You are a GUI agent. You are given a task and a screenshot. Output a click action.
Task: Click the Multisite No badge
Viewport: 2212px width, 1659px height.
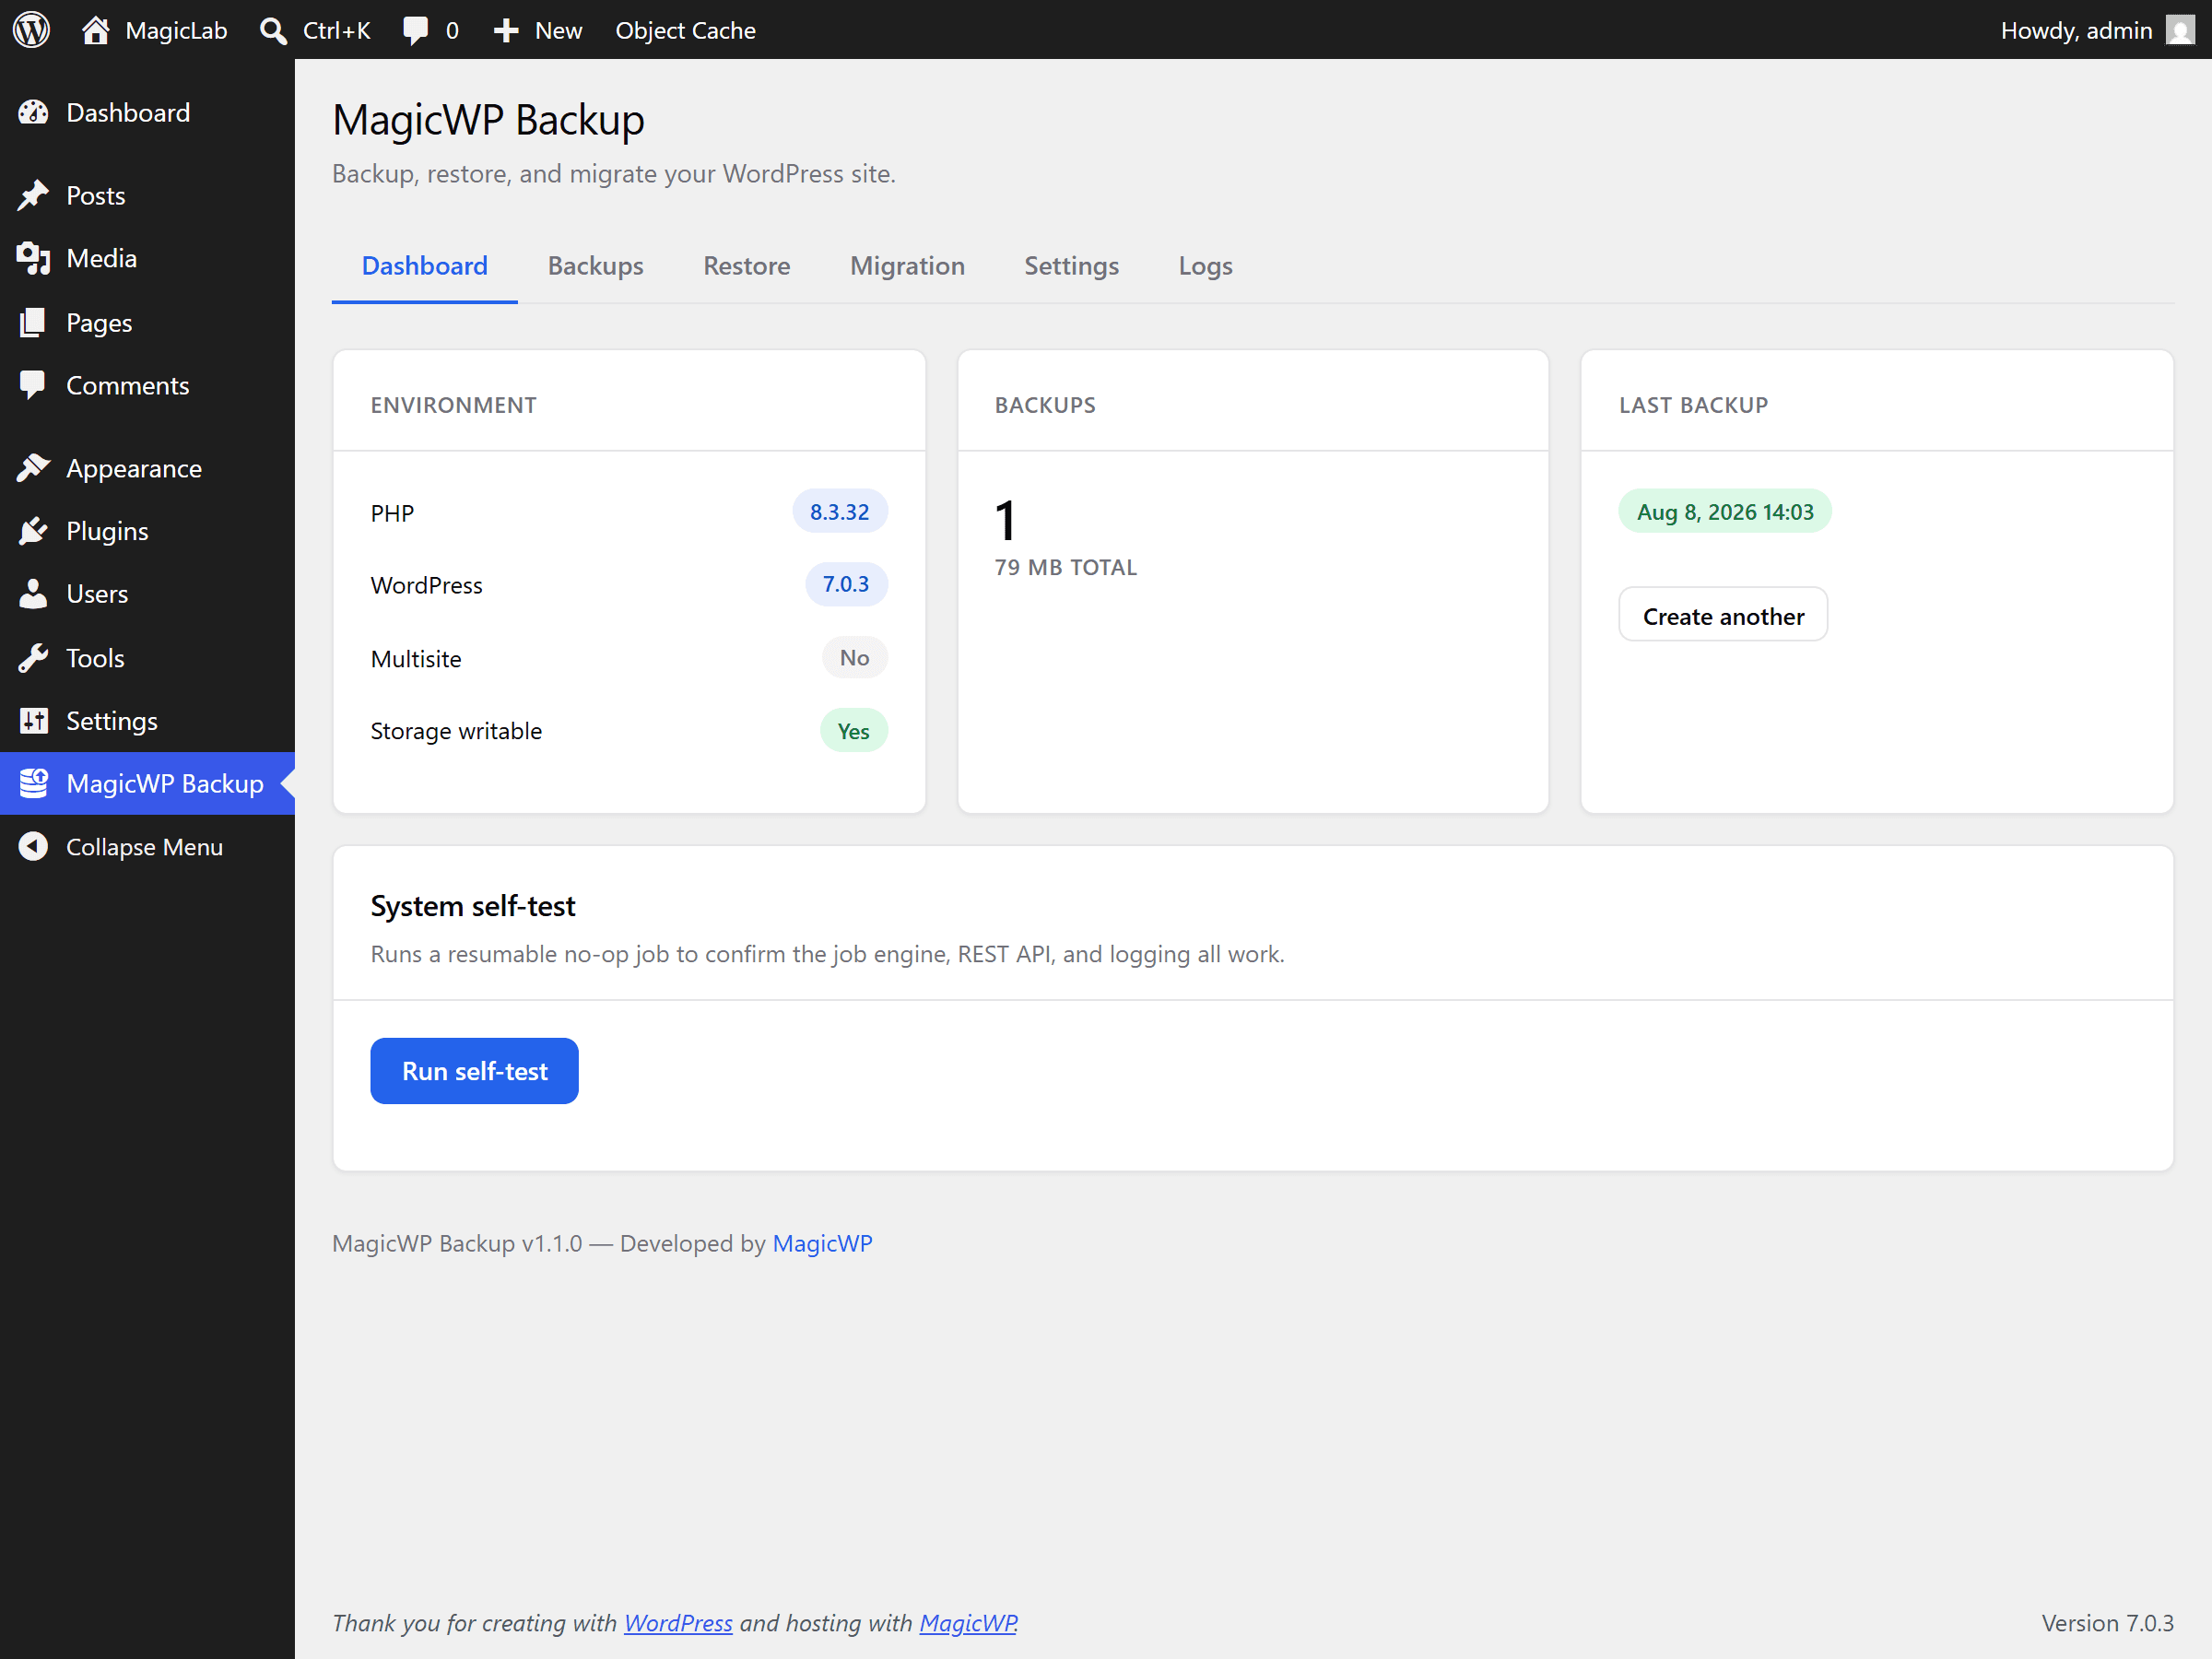[x=854, y=657]
